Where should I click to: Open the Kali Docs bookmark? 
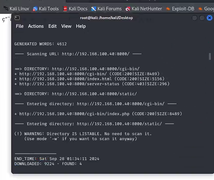coord(75,9)
